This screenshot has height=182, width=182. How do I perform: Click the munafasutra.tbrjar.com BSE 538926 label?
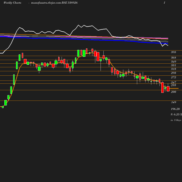tap(54, 3)
